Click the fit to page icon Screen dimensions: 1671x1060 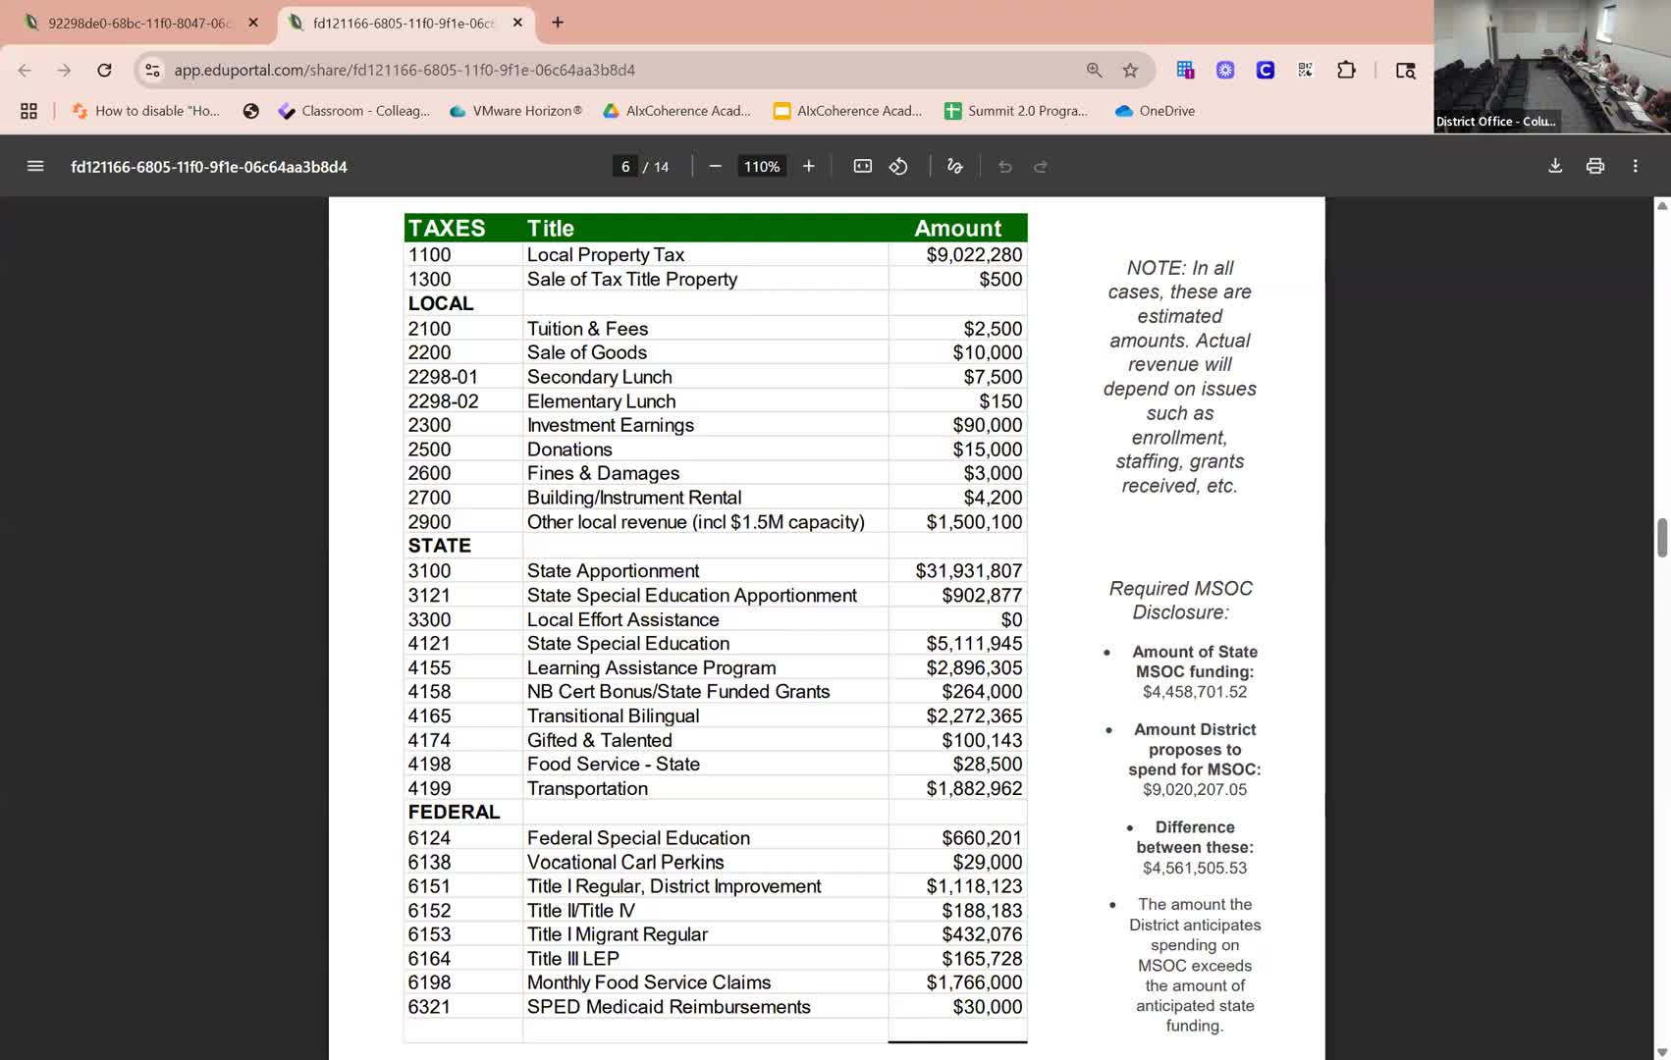point(862,167)
